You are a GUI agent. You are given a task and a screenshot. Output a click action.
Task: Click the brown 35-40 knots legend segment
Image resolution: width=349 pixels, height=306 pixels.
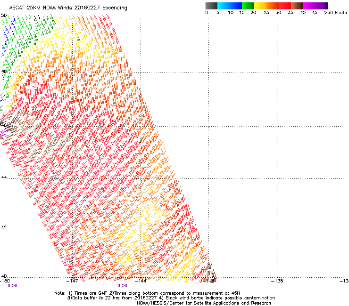tap(297, 6)
